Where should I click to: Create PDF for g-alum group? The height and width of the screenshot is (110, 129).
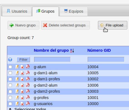28,67
